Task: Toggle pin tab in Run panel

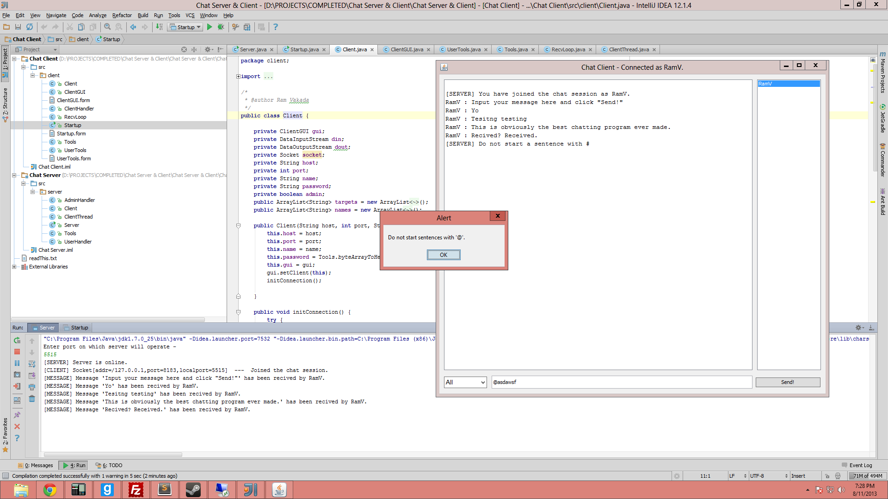Action: click(17, 415)
